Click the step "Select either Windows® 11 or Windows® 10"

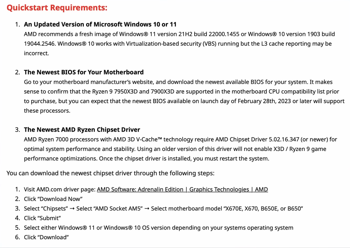pos(159,228)
